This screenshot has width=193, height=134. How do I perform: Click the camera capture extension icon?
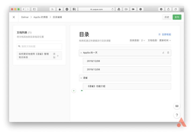pos(126,9)
